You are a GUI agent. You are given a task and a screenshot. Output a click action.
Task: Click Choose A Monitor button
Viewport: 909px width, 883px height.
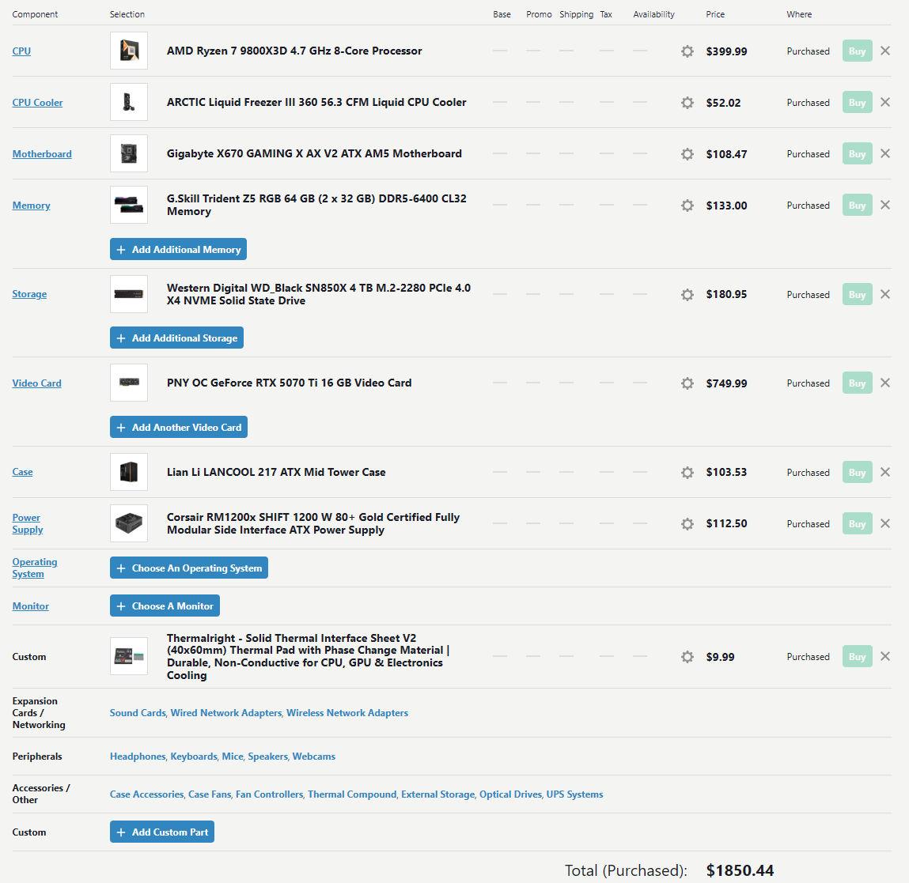click(x=165, y=606)
